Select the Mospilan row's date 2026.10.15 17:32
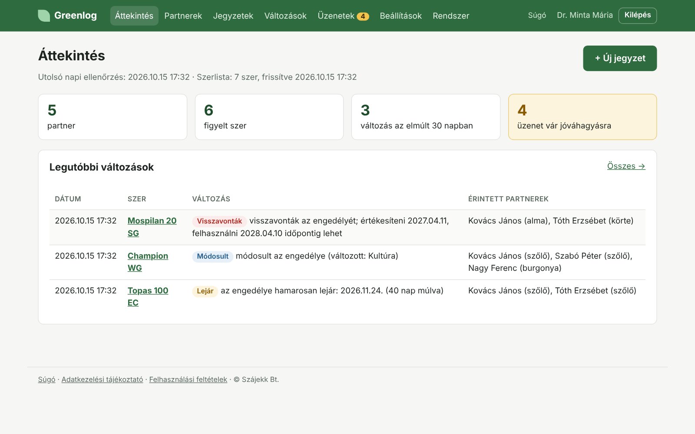The width and height of the screenshot is (695, 434). pos(86,220)
